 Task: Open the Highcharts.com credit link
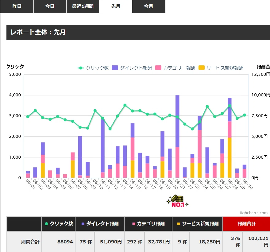pyautogui.click(x=253, y=213)
